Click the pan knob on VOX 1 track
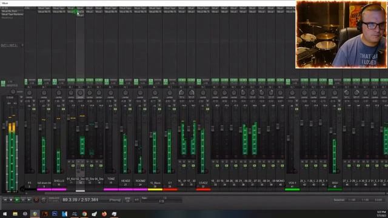This screenshot has height=218, width=388. pyautogui.click(x=292, y=93)
